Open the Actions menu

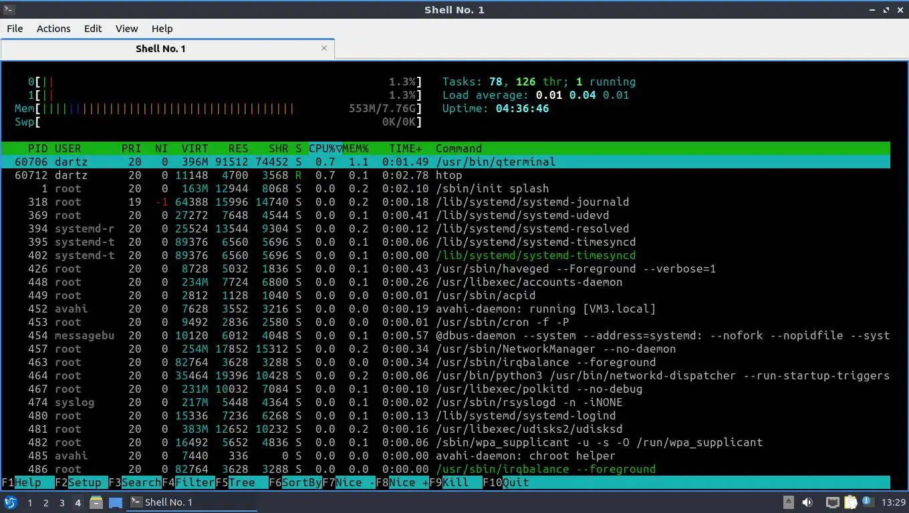click(53, 29)
